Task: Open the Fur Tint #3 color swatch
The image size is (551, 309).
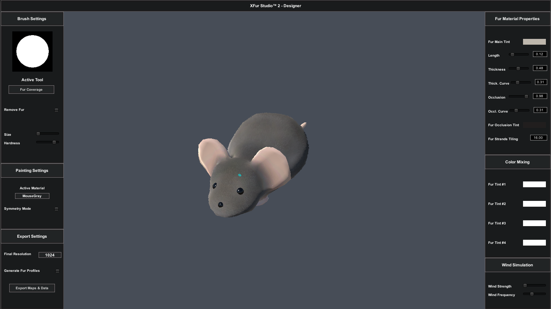Action: (x=534, y=223)
